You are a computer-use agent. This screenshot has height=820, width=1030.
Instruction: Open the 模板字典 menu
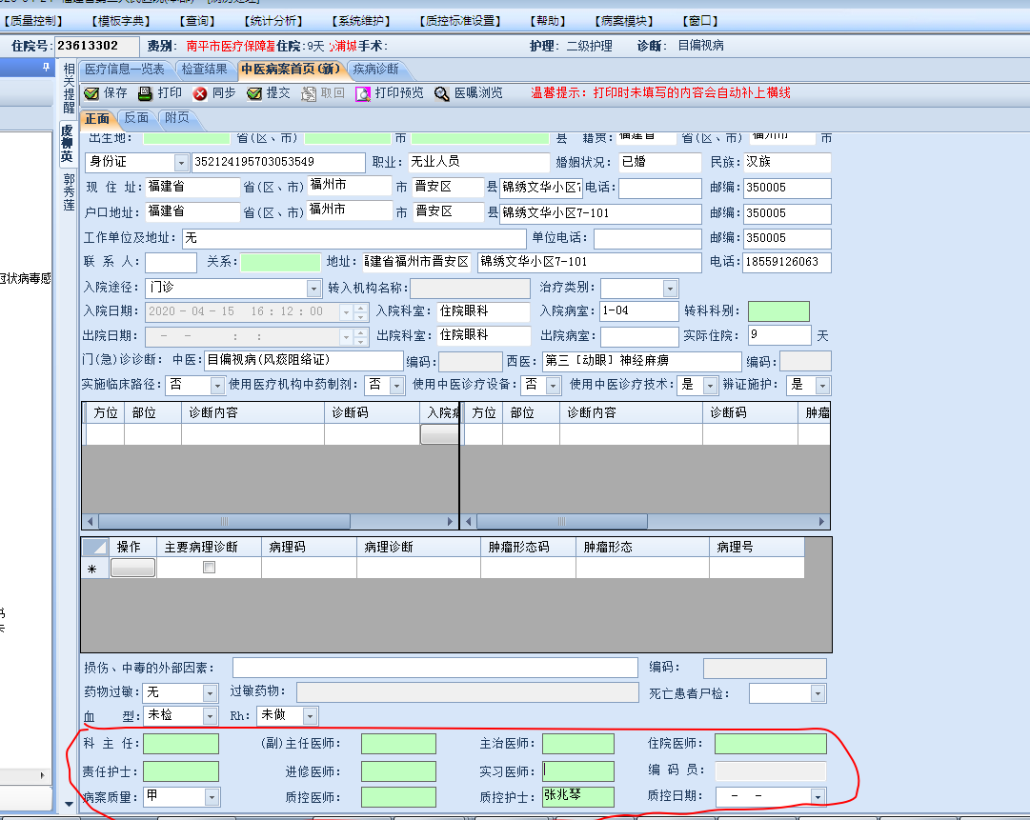[121, 21]
